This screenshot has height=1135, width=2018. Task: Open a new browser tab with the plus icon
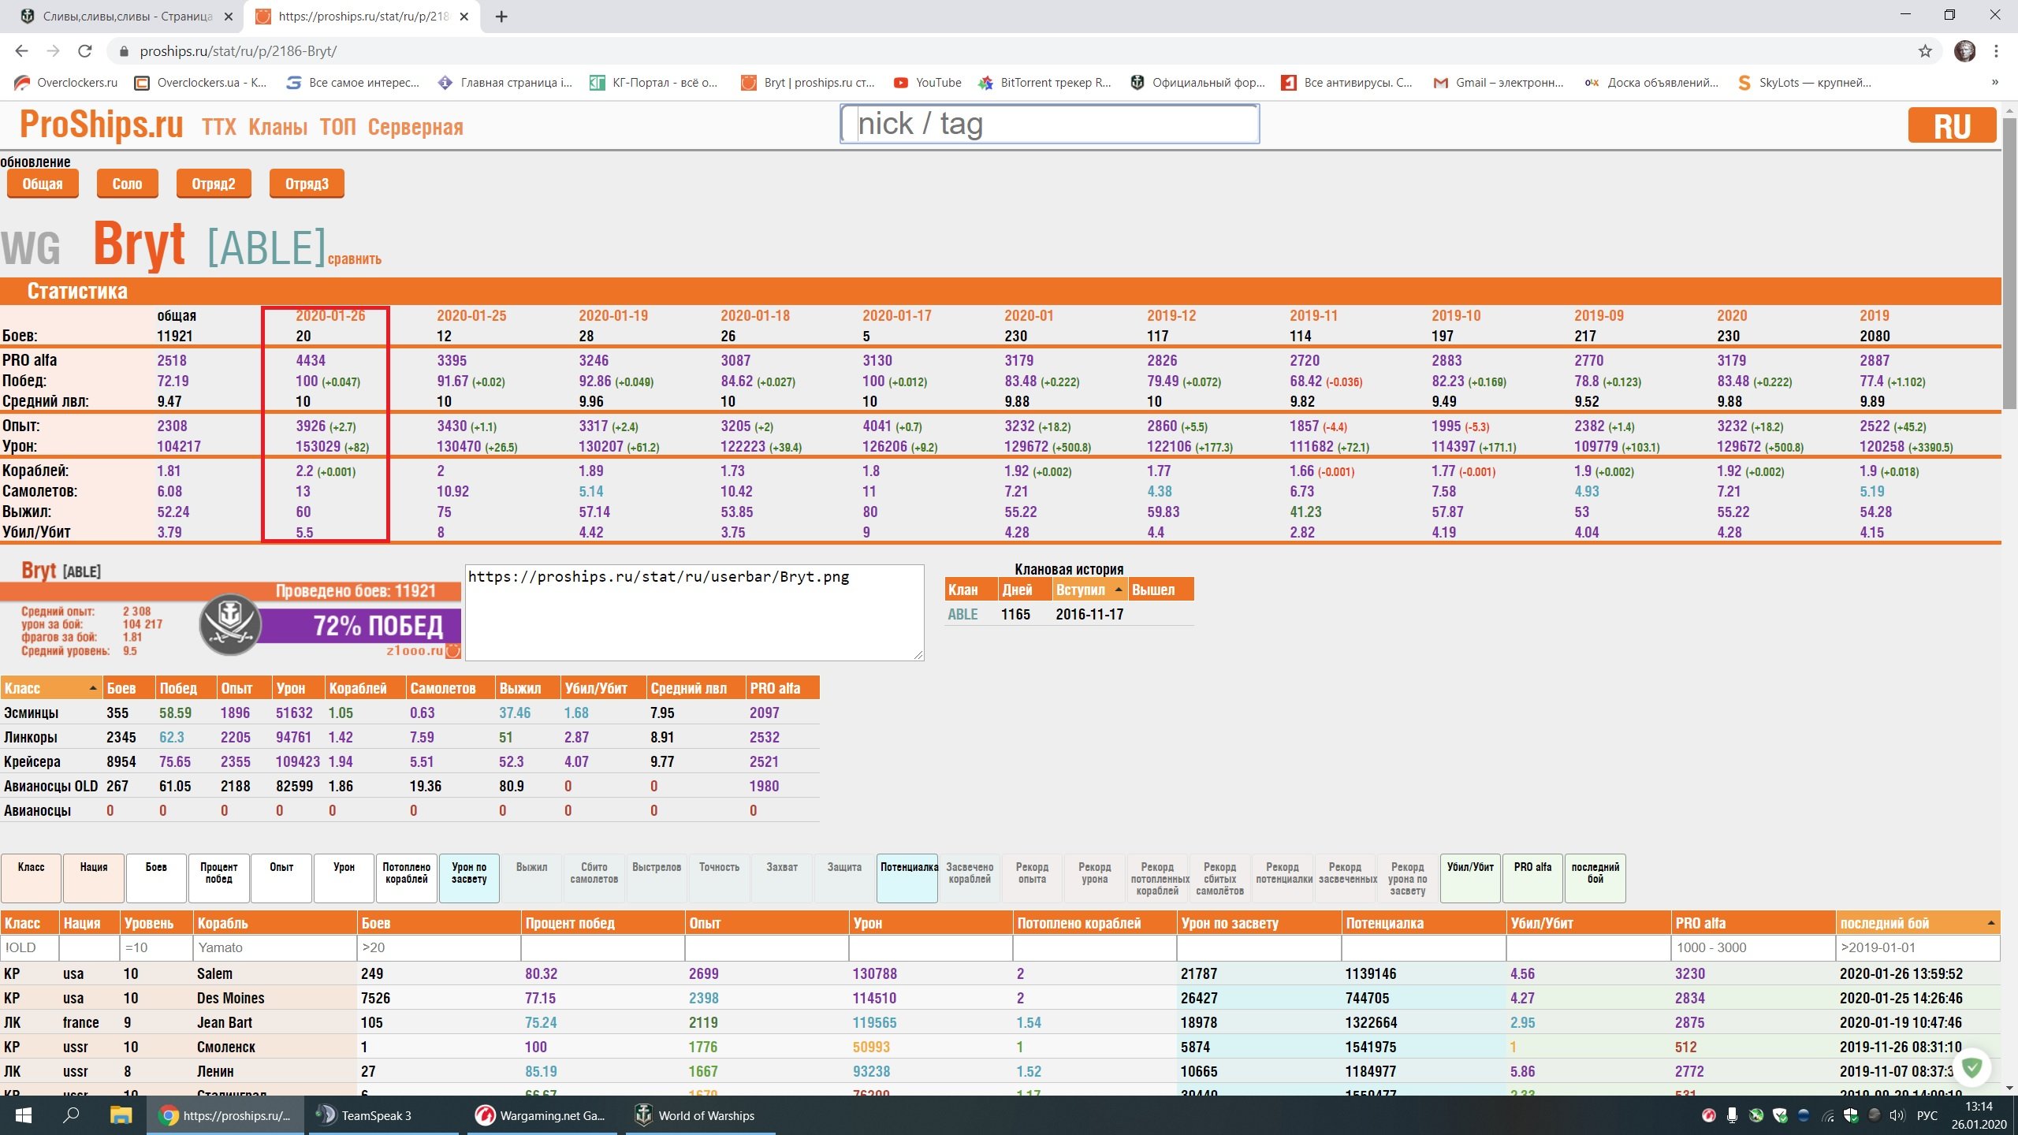tap(501, 17)
